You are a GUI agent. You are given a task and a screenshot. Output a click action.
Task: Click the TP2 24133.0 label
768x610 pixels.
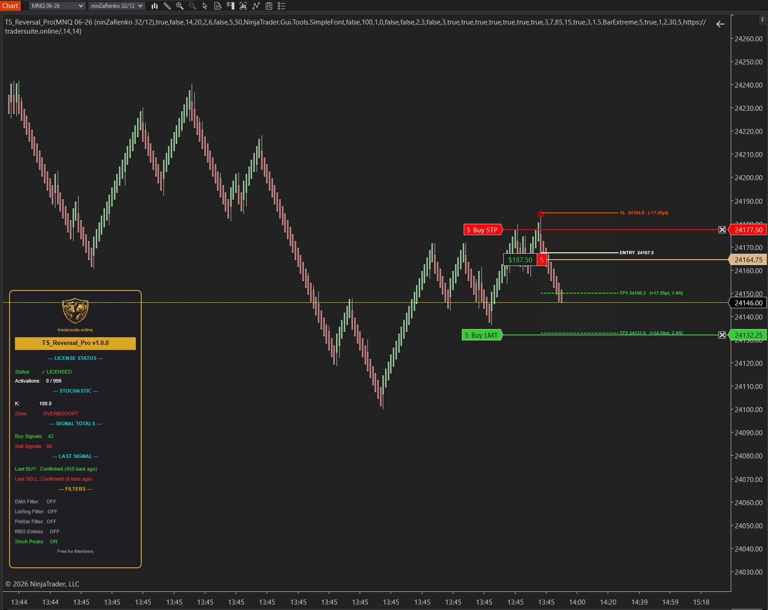click(x=651, y=333)
